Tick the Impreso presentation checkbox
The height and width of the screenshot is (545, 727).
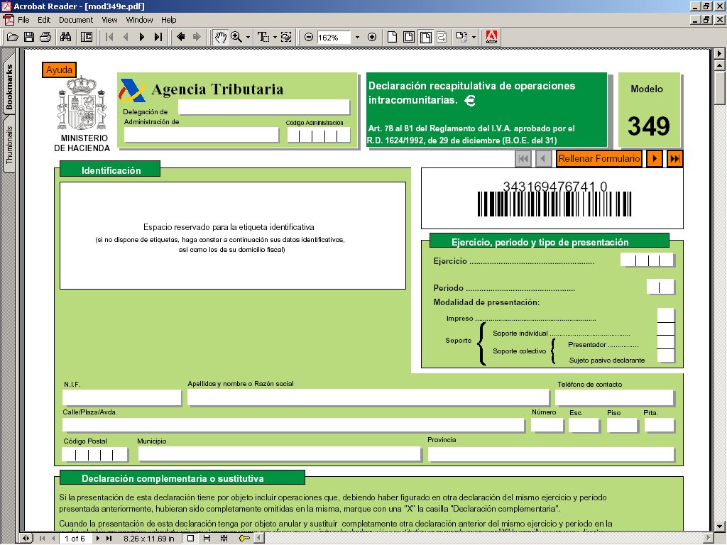point(665,315)
